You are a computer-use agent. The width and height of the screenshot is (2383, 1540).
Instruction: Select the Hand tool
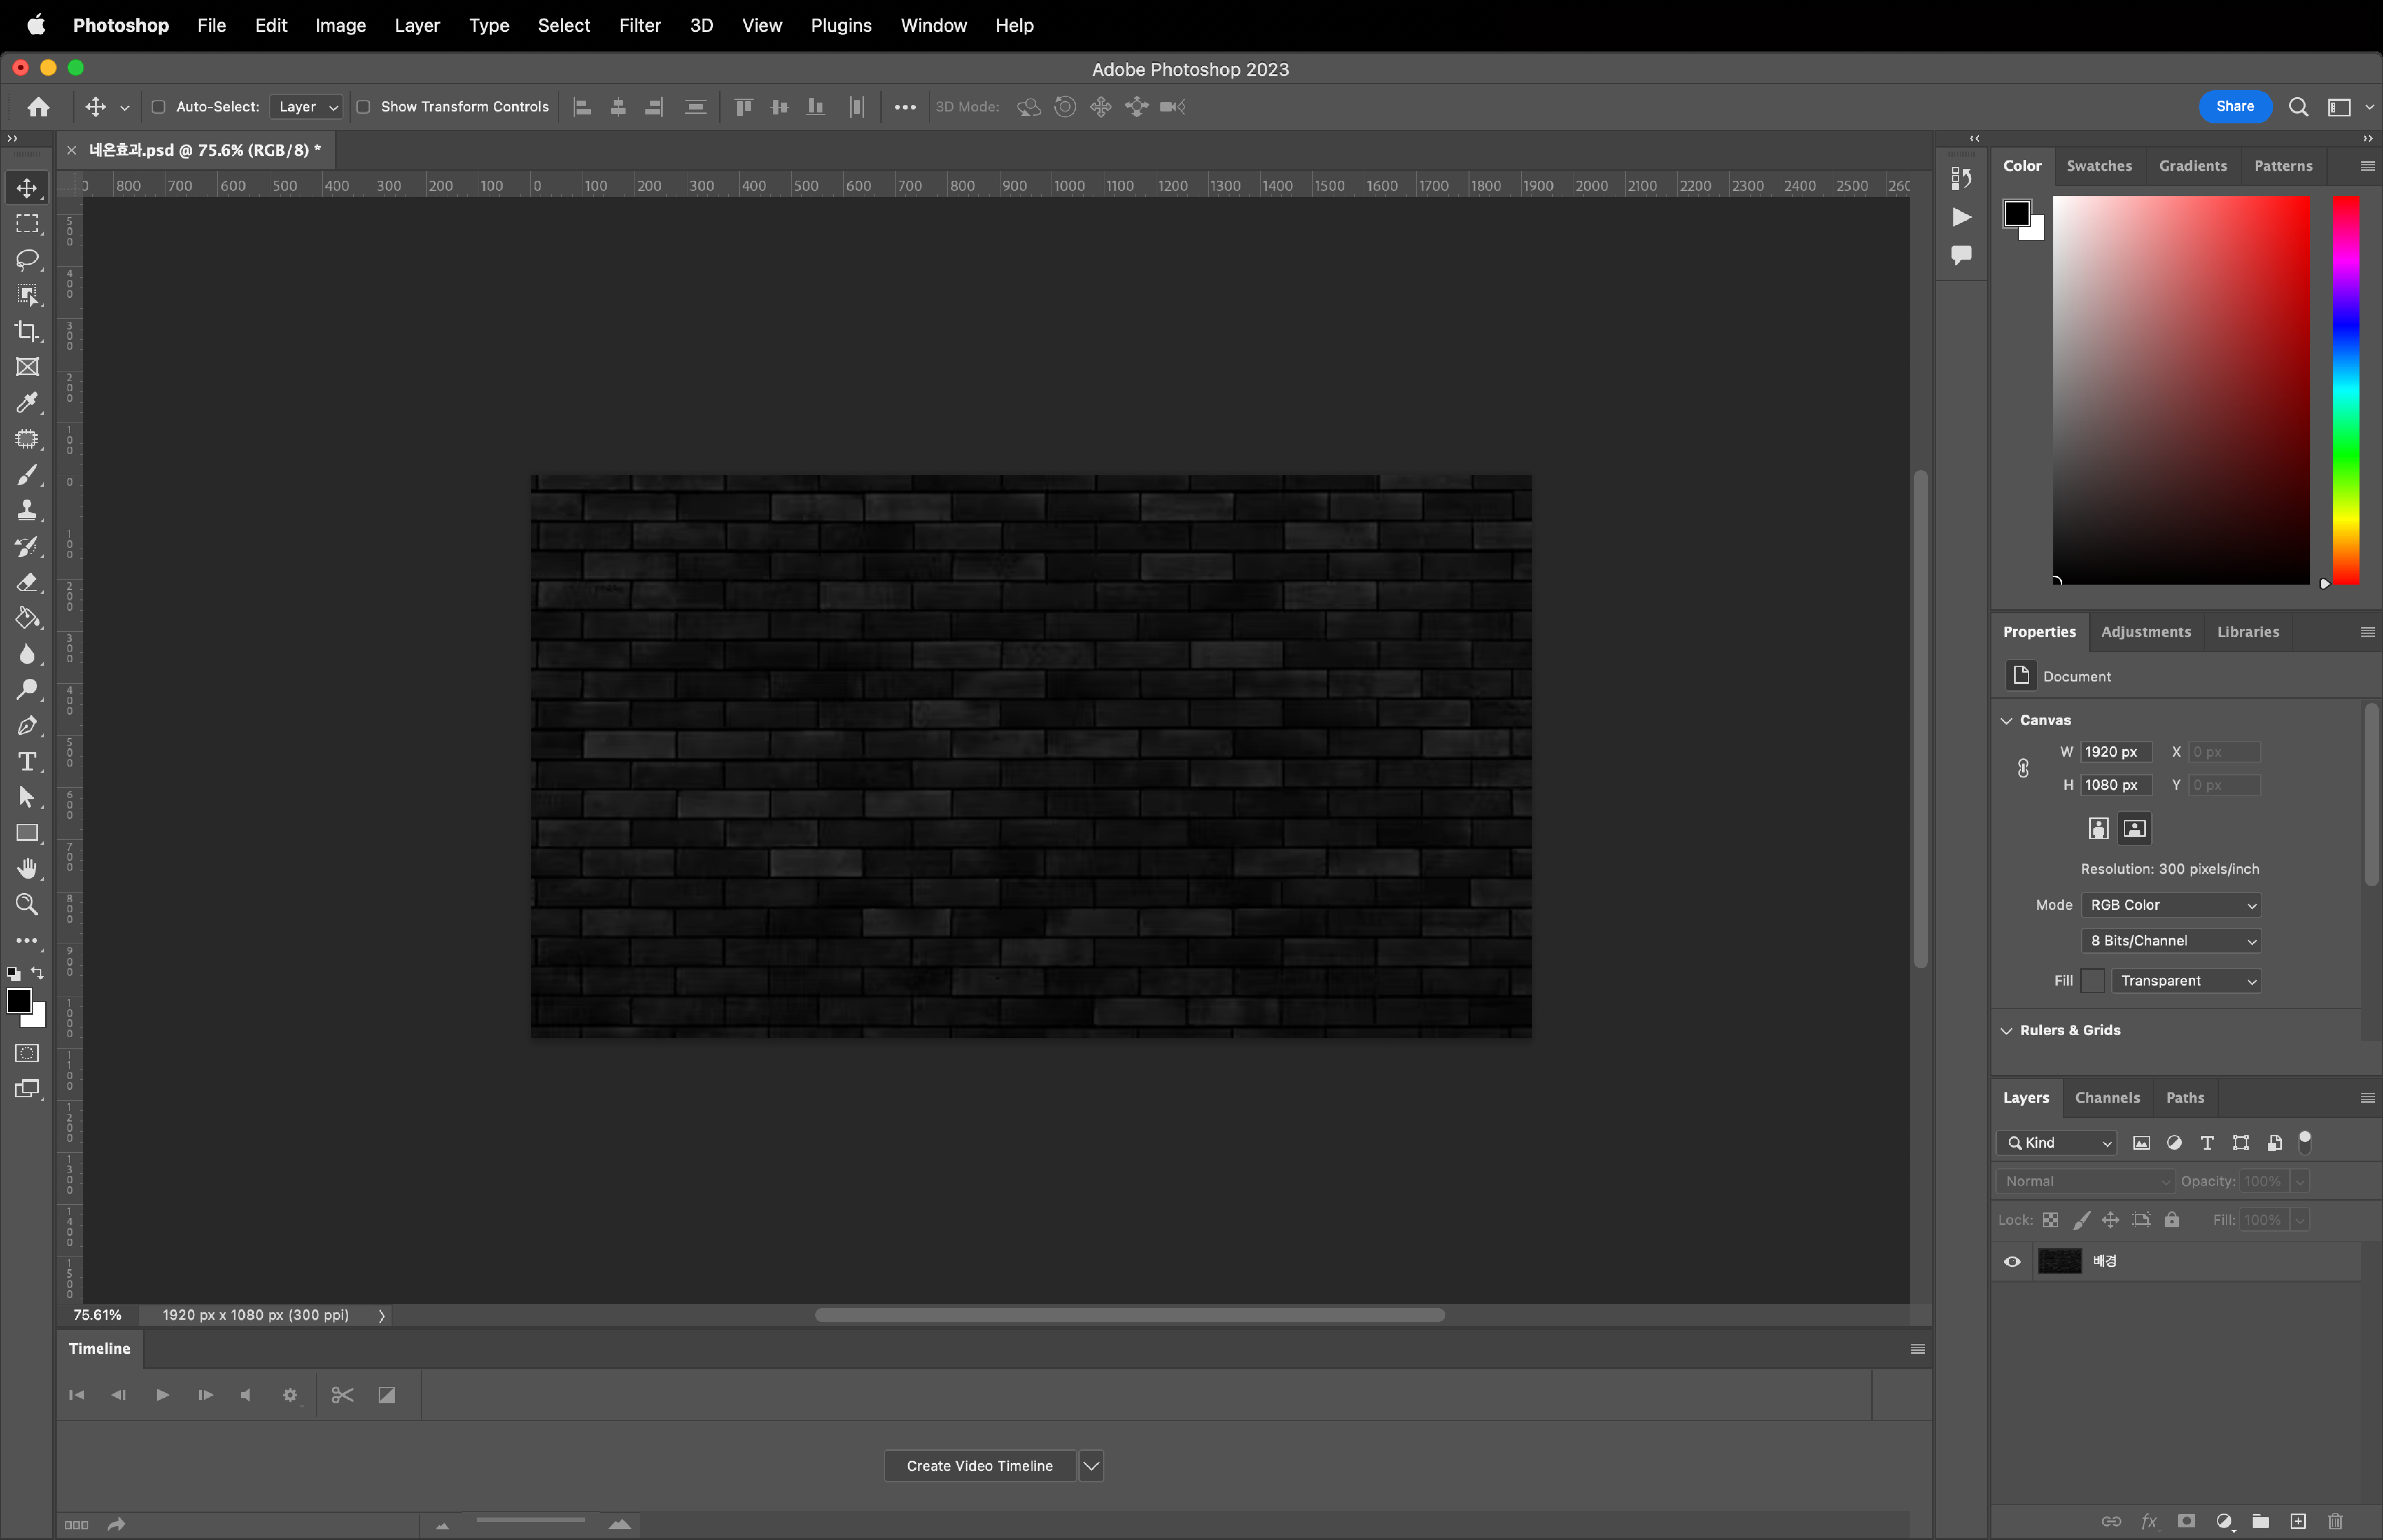[27, 868]
